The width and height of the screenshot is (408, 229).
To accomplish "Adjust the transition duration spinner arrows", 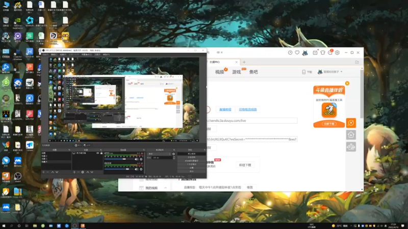I will pyautogui.click(x=174, y=158).
